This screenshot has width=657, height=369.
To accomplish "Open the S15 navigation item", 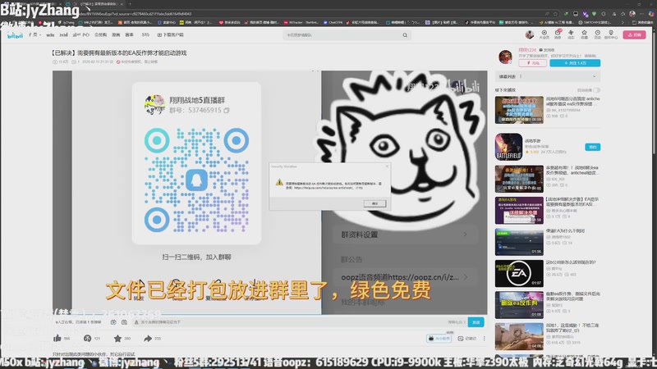I will [x=145, y=35].
